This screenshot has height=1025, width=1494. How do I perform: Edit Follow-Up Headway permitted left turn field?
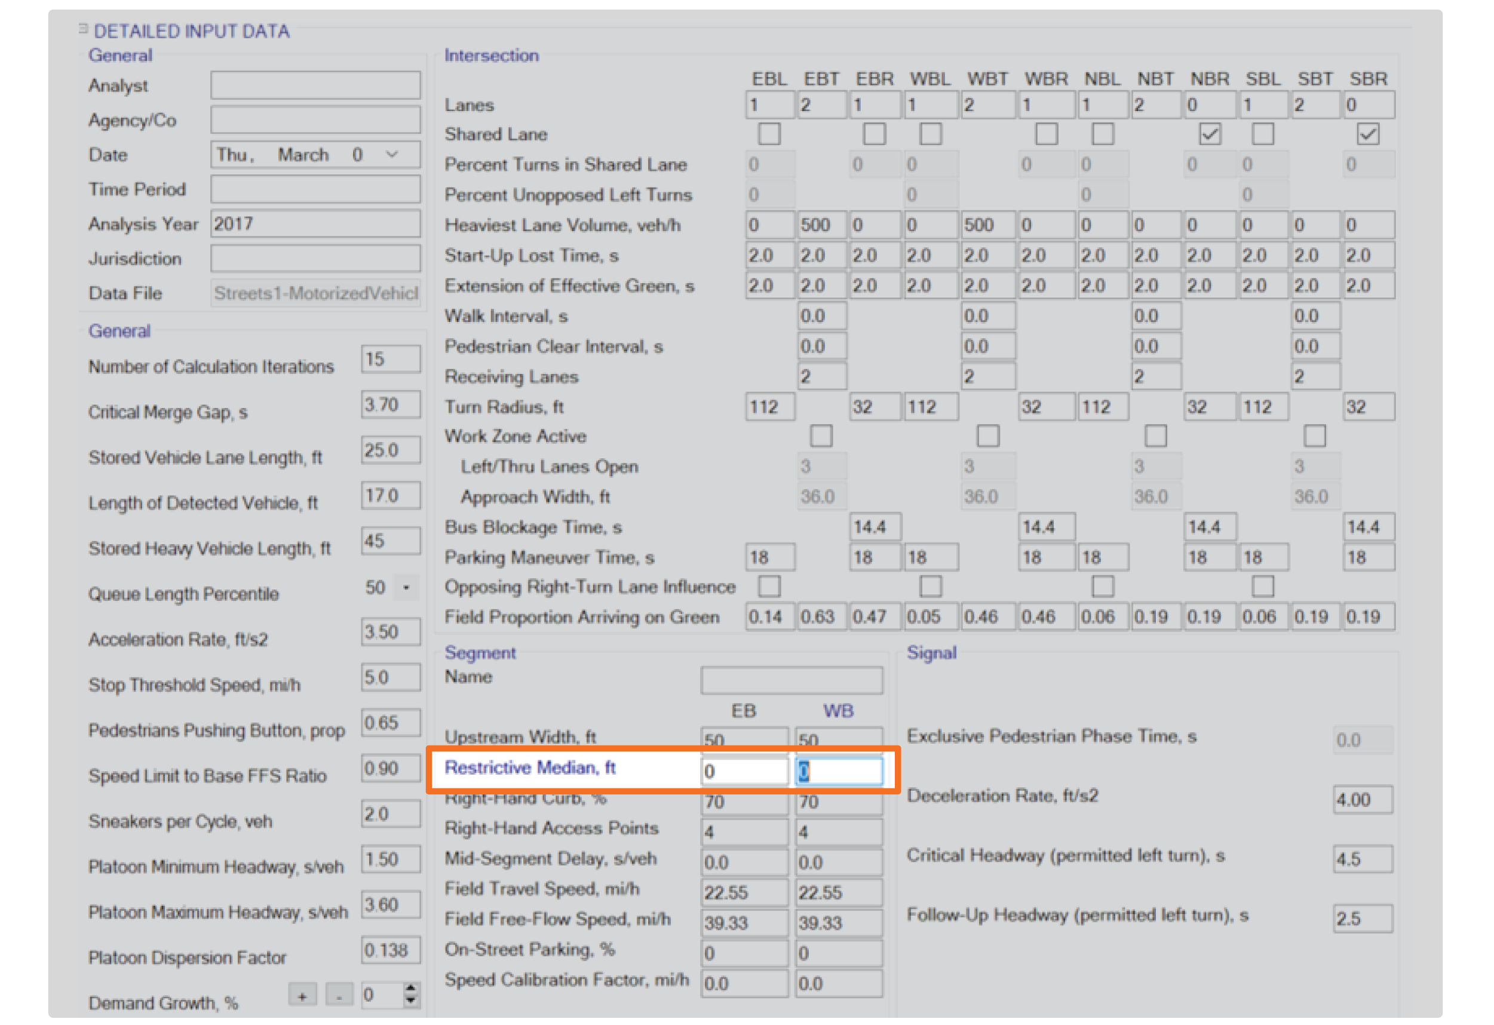click(x=1363, y=918)
